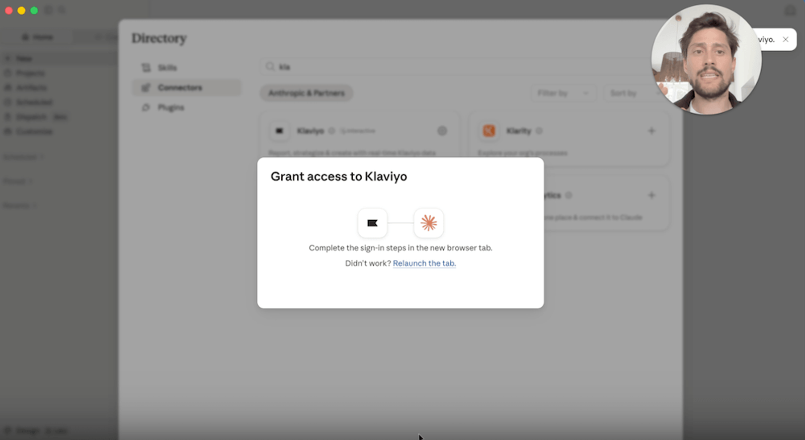Click the Klarity info icon
The width and height of the screenshot is (805, 440).
(539, 131)
